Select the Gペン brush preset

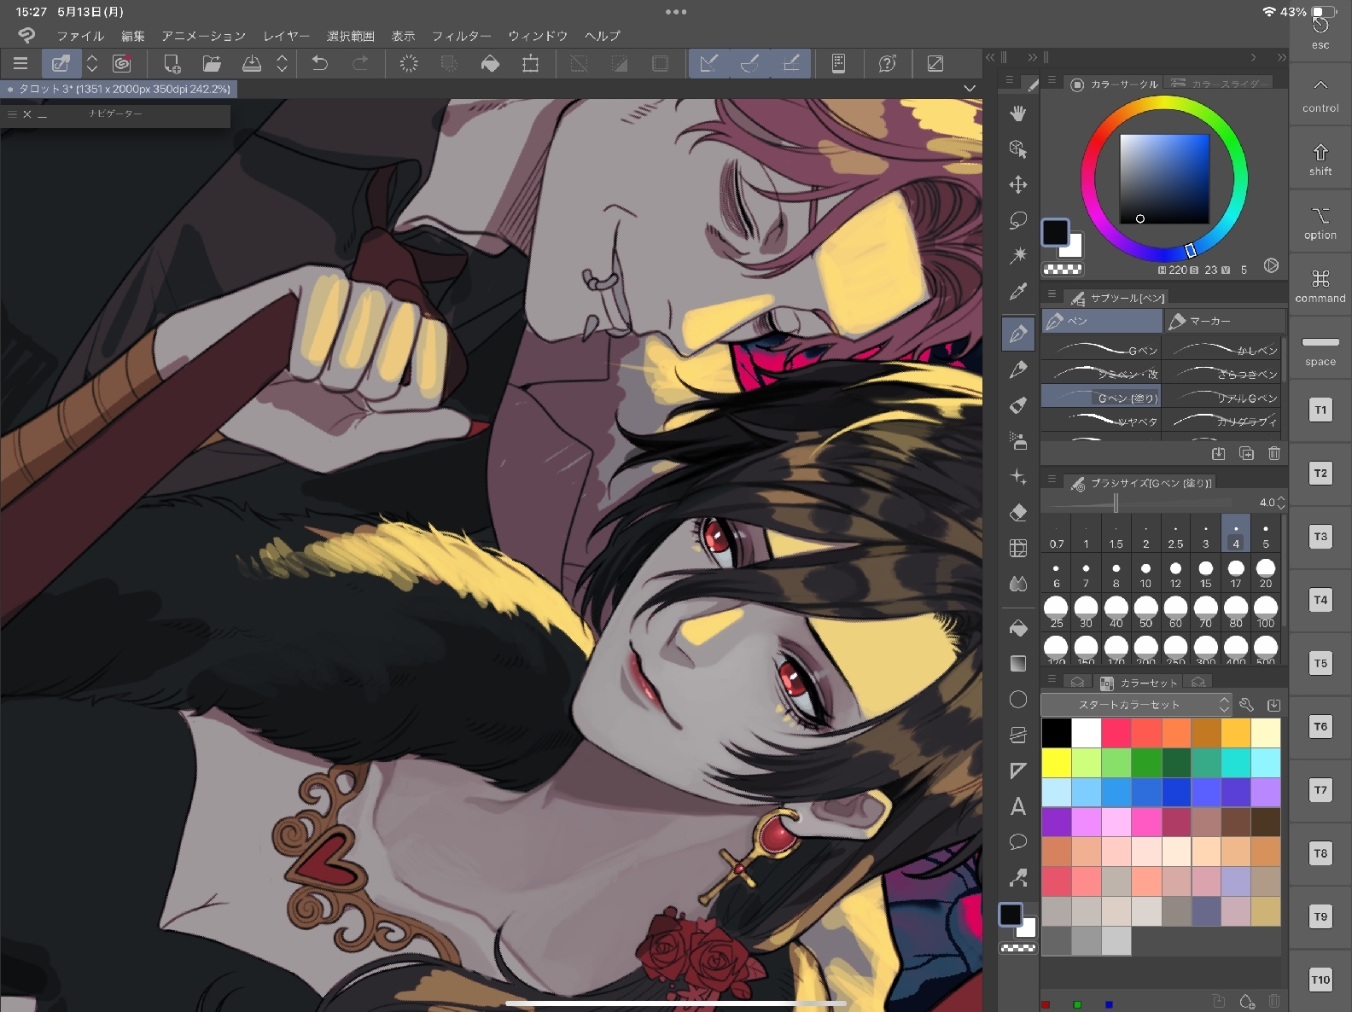pos(1101,350)
